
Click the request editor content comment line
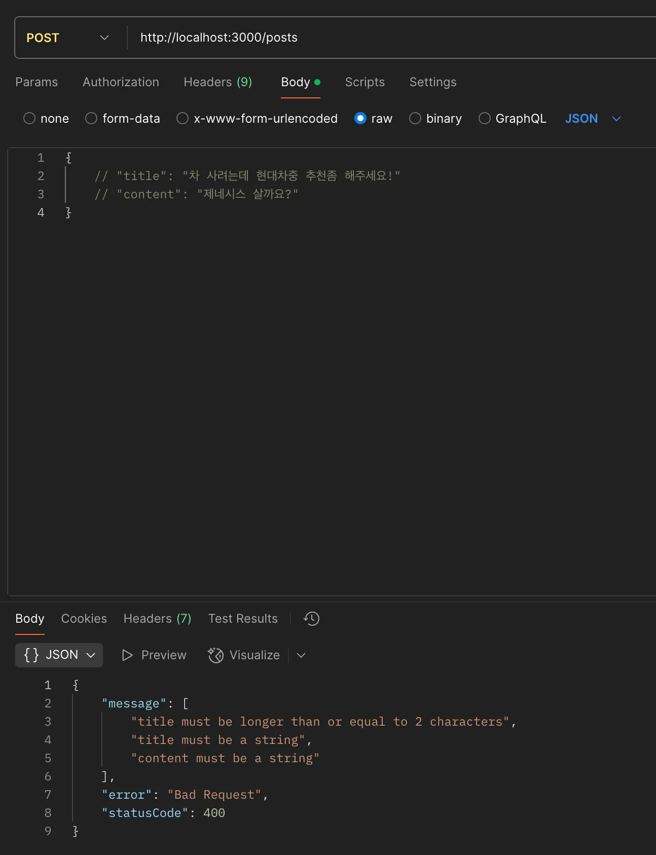pyautogui.click(x=196, y=194)
